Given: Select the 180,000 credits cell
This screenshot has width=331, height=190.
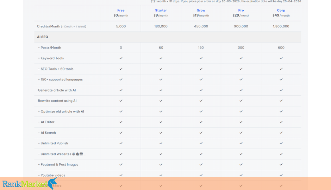Looking at the screenshot, I should 161,26.
